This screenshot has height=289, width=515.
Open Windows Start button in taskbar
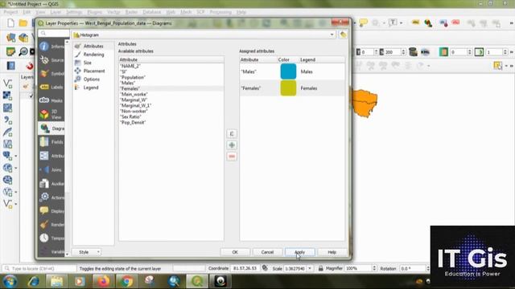[10, 281]
